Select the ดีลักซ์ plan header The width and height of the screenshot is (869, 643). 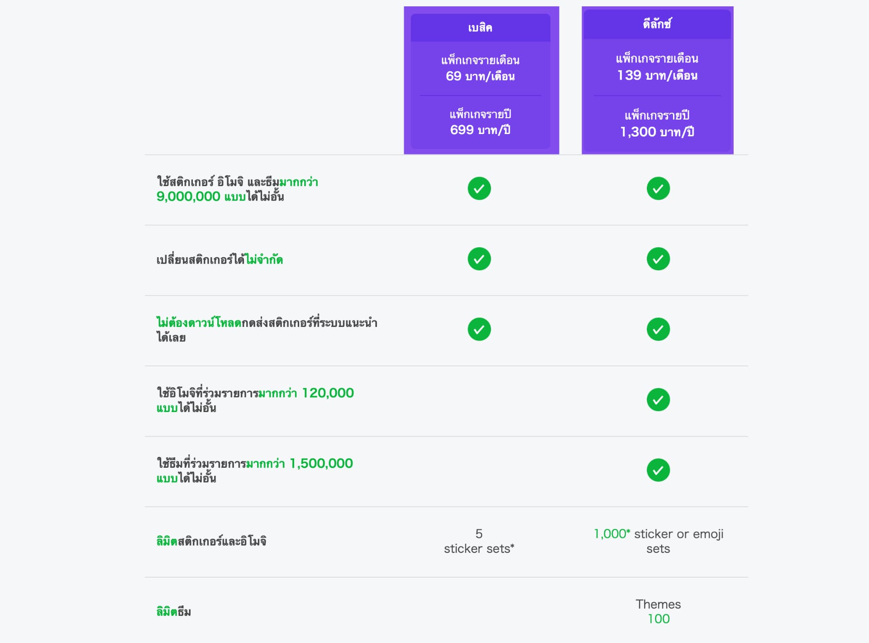coord(657,24)
